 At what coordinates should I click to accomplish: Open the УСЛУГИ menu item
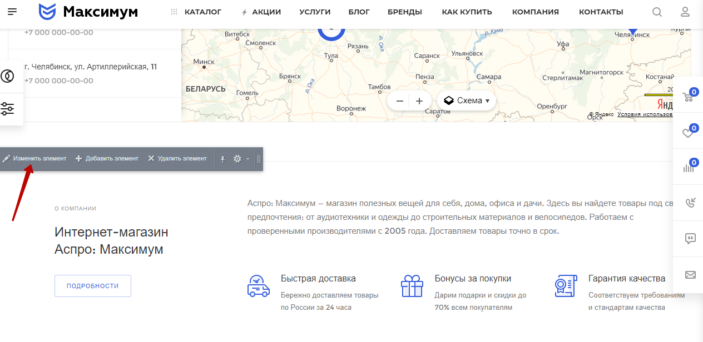315,12
